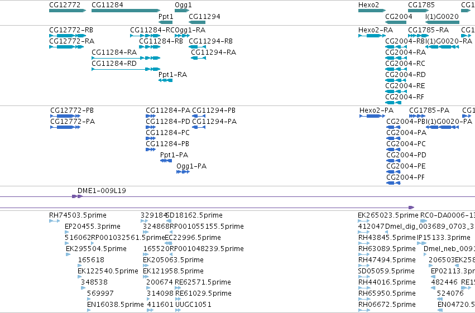This screenshot has height=313, width=475.
Task: Click protein CG11284-PD
Action: (x=151, y=127)
